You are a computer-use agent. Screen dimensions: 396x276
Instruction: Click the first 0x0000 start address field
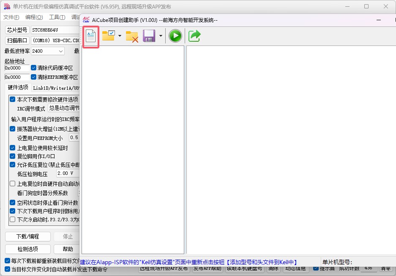click(x=17, y=68)
